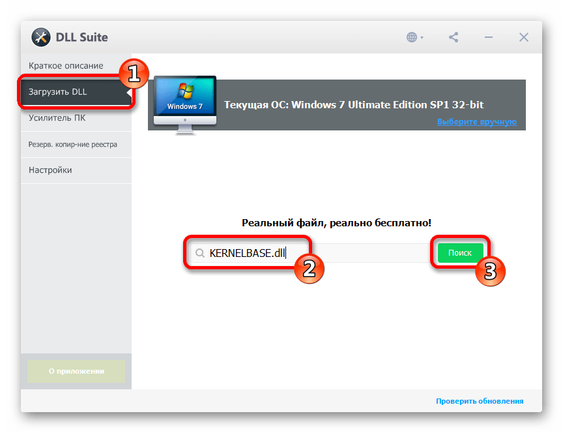This screenshot has height=433, width=563.
Task: Minimize the DLL Suite window
Action: pyautogui.click(x=488, y=37)
